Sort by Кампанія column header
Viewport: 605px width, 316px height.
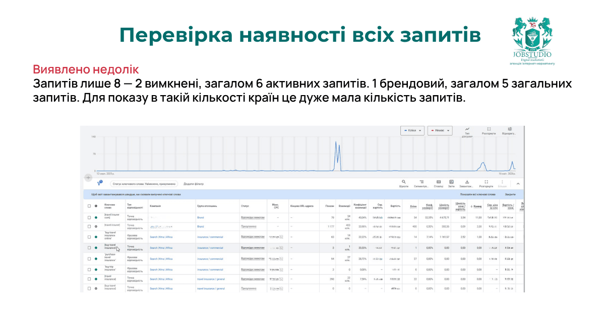point(155,206)
